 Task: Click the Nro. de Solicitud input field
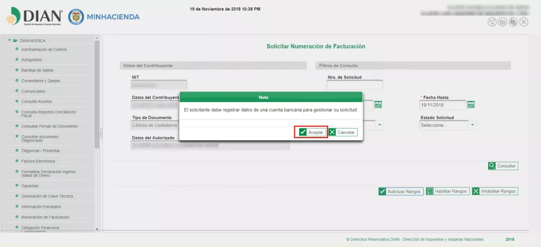coord(355,85)
